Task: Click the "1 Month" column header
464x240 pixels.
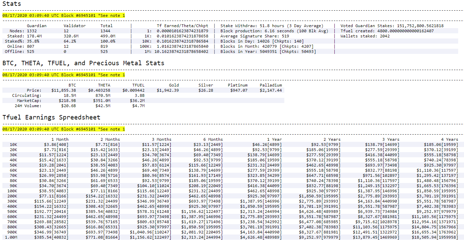Action: tap(60, 139)
